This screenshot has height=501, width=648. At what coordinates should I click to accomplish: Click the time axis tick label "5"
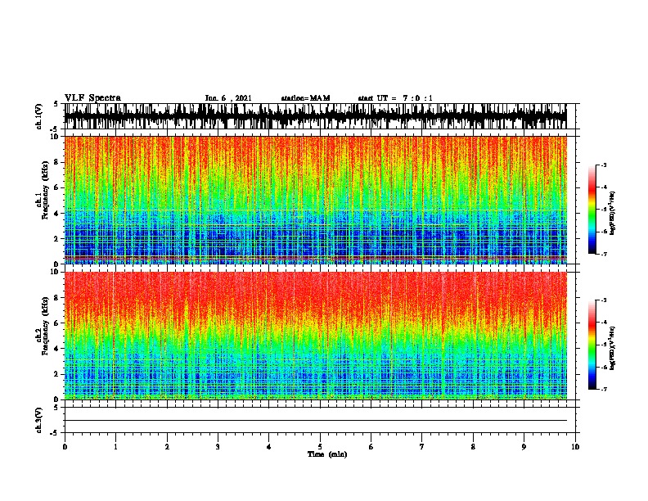[x=320, y=447]
